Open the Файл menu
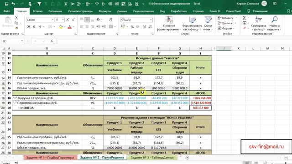Image resolution: width=292 pixels, height=164 pixels. [7, 11]
